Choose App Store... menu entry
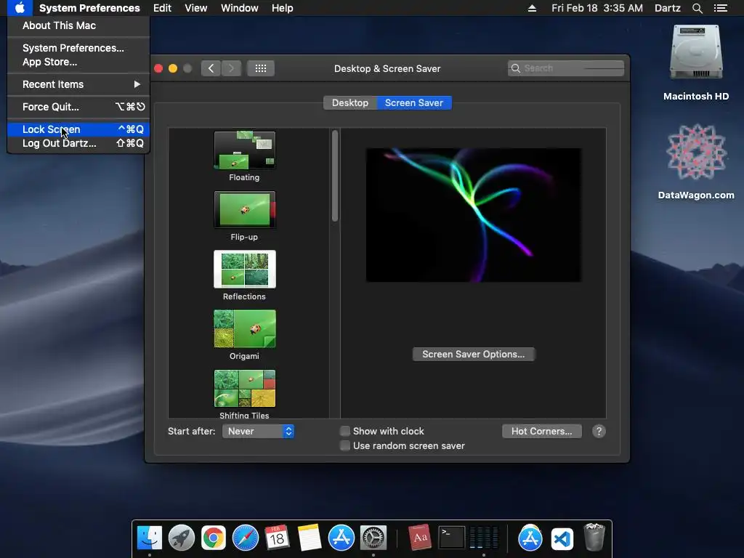744x558 pixels. pos(78,62)
